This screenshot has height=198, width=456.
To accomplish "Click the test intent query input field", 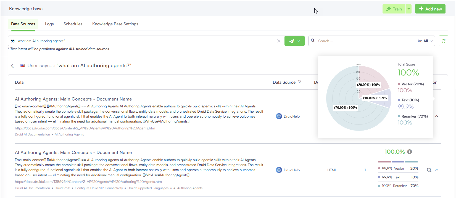I will click(146, 41).
